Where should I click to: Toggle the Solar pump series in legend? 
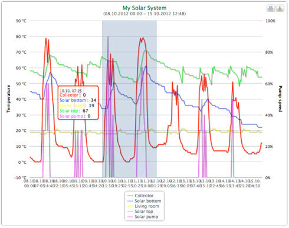point(143,217)
